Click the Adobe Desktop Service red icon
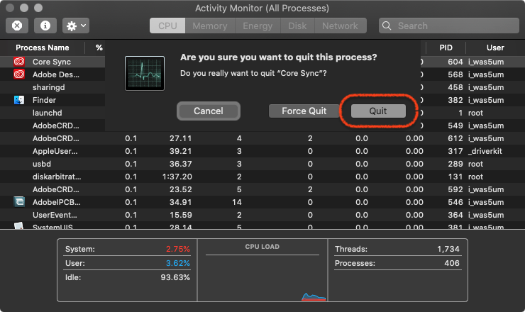This screenshot has height=312, width=525. tap(19, 74)
